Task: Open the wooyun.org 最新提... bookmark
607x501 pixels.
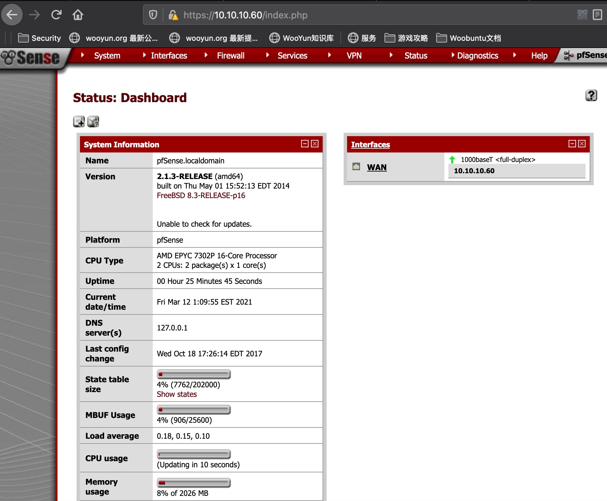Action: pyautogui.click(x=214, y=38)
